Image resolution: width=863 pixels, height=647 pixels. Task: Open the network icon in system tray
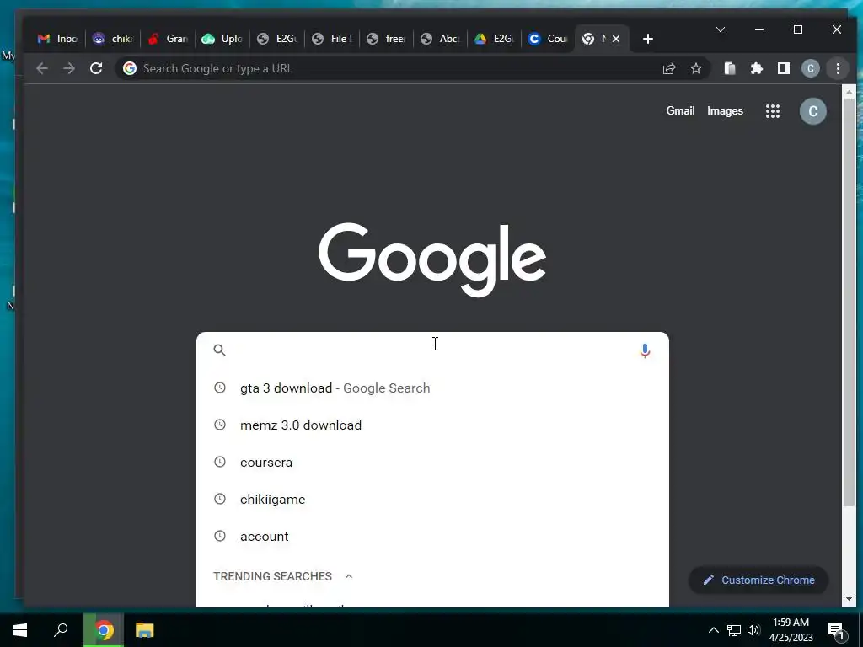pyautogui.click(x=734, y=630)
